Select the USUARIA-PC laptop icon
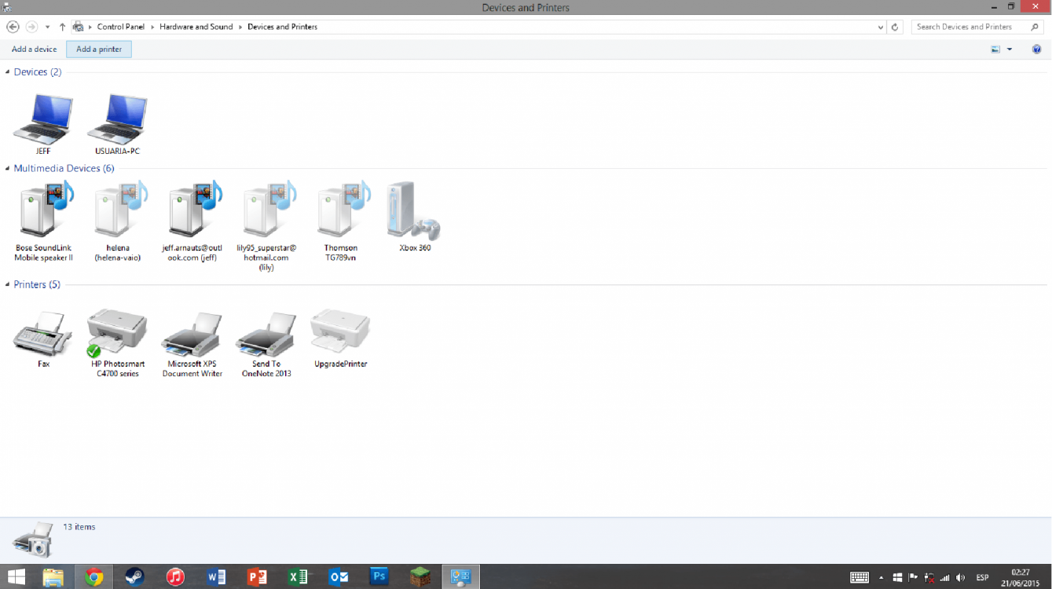The width and height of the screenshot is (1052, 589). pyautogui.click(x=117, y=119)
